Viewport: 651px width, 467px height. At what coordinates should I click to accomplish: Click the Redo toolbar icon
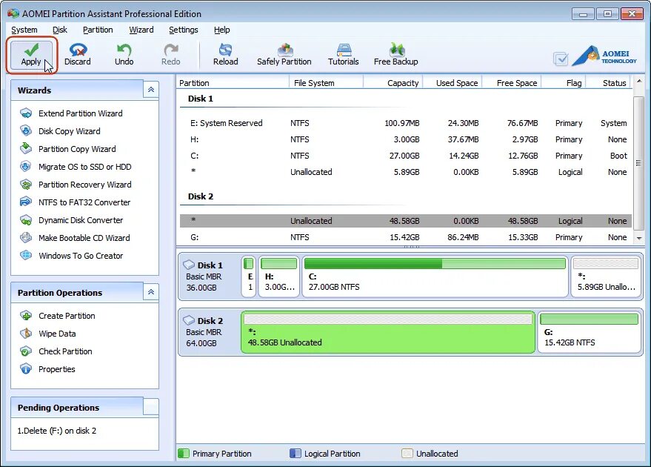click(x=170, y=55)
